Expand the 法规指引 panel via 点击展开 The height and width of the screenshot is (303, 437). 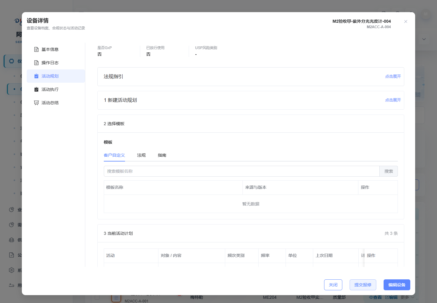[x=393, y=76]
